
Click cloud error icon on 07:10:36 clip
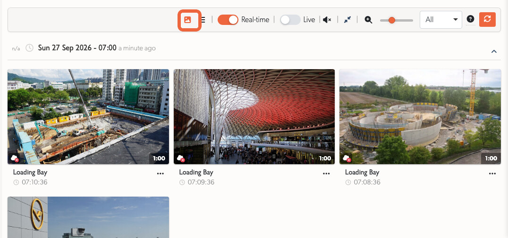click(x=15, y=158)
